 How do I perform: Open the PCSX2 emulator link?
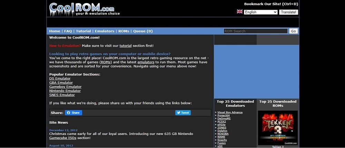coord(221,121)
